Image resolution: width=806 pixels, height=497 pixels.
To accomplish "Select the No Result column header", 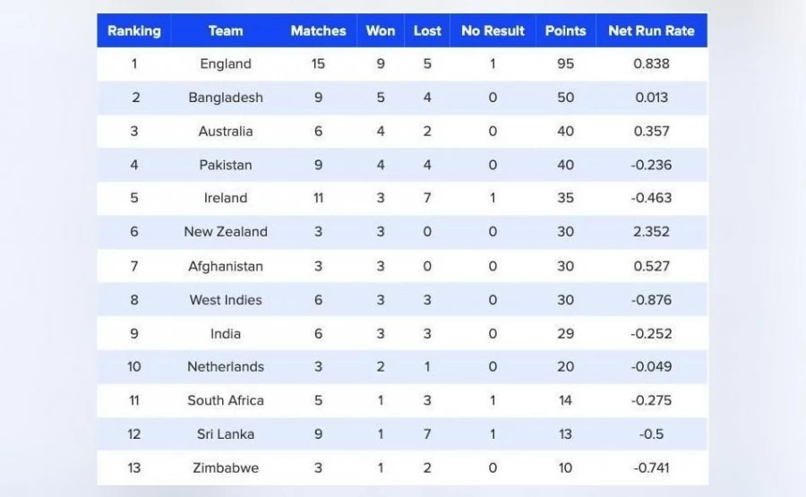I will pyautogui.click(x=493, y=30).
